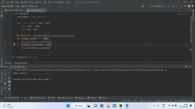
Task: Open the Structure tool window sidebar button
Action: click(2, 90)
